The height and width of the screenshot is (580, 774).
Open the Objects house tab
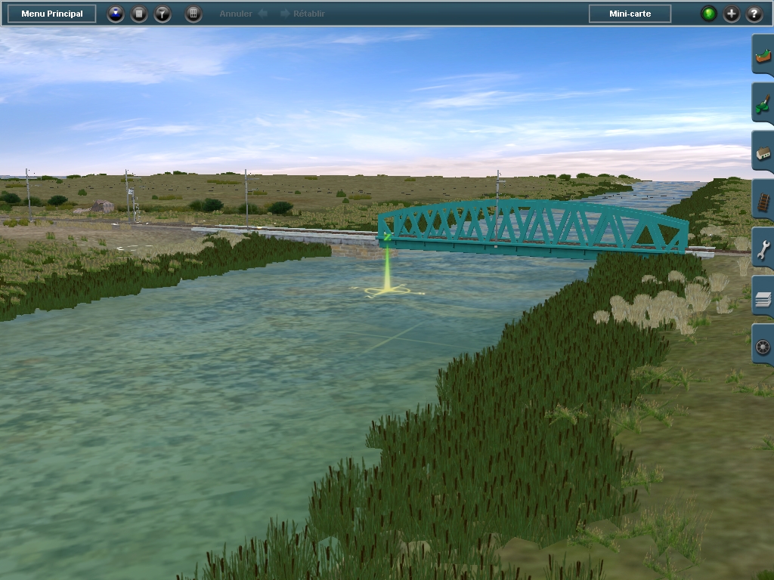[763, 151]
